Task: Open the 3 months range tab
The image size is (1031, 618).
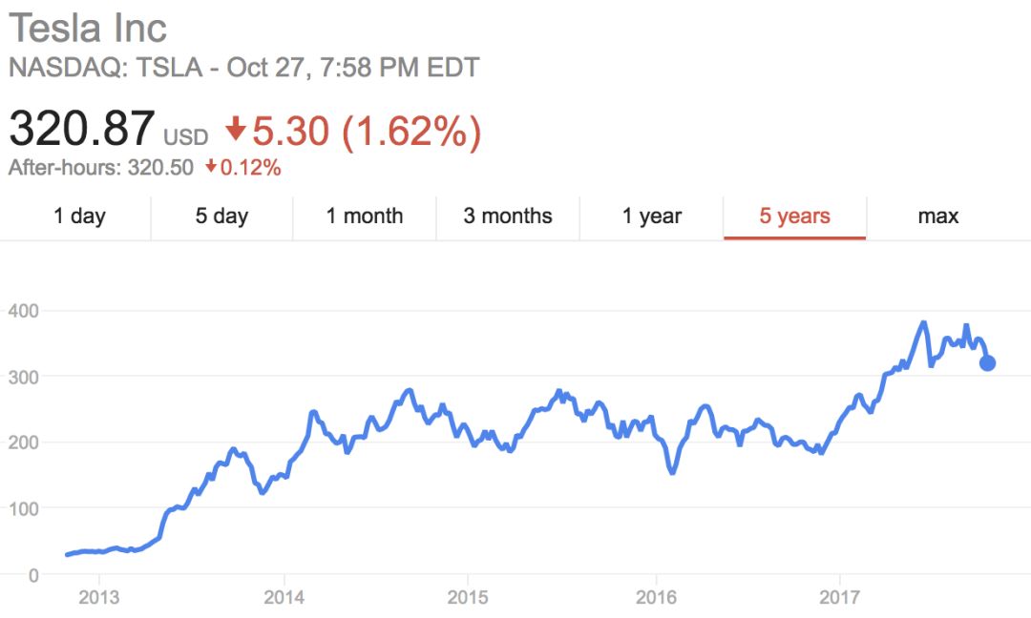Action: coord(508,216)
